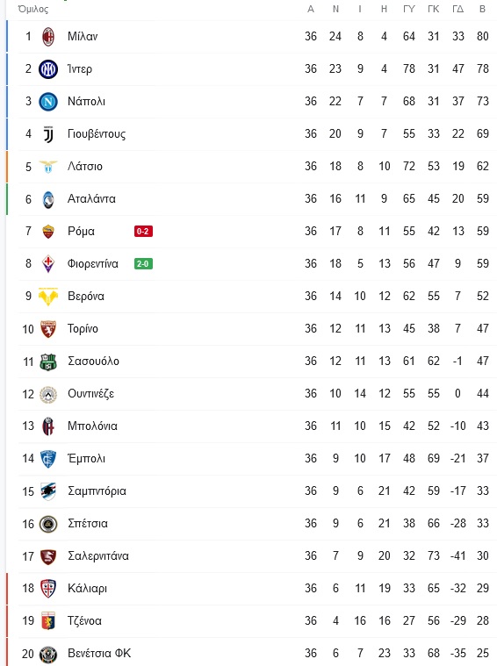The height and width of the screenshot is (666, 497).
Task: Click the Lazio eagle crest
Action: (x=48, y=167)
